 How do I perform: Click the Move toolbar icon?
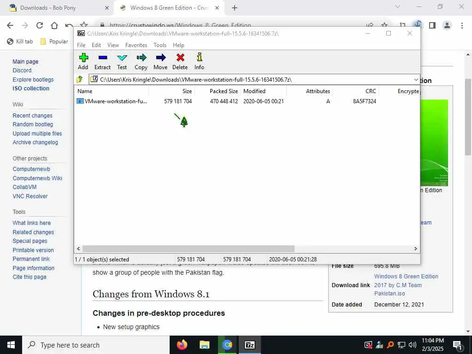click(x=161, y=57)
